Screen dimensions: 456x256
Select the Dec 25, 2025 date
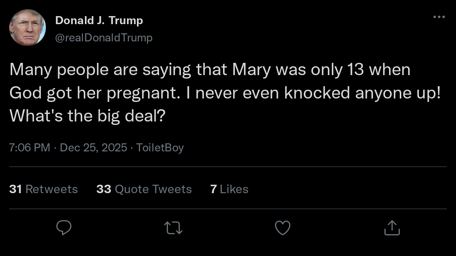pyautogui.click(x=93, y=148)
